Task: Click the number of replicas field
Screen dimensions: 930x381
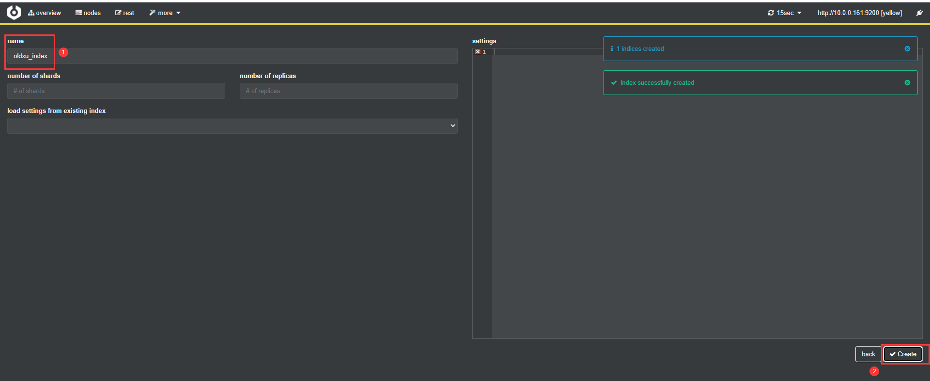Action: (349, 91)
